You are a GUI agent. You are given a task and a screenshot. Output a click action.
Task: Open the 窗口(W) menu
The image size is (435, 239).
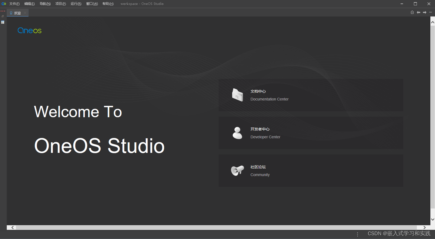[92, 4]
